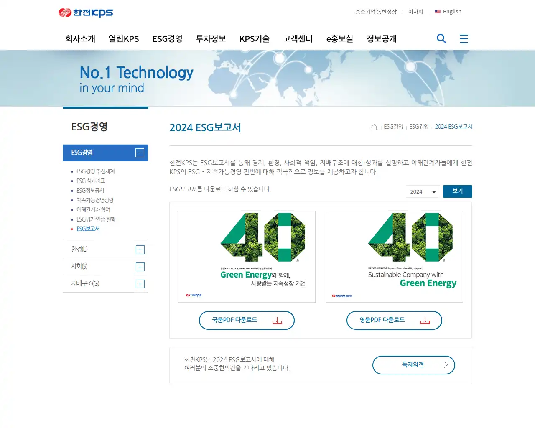Open the 2024 year dropdown

click(x=422, y=192)
